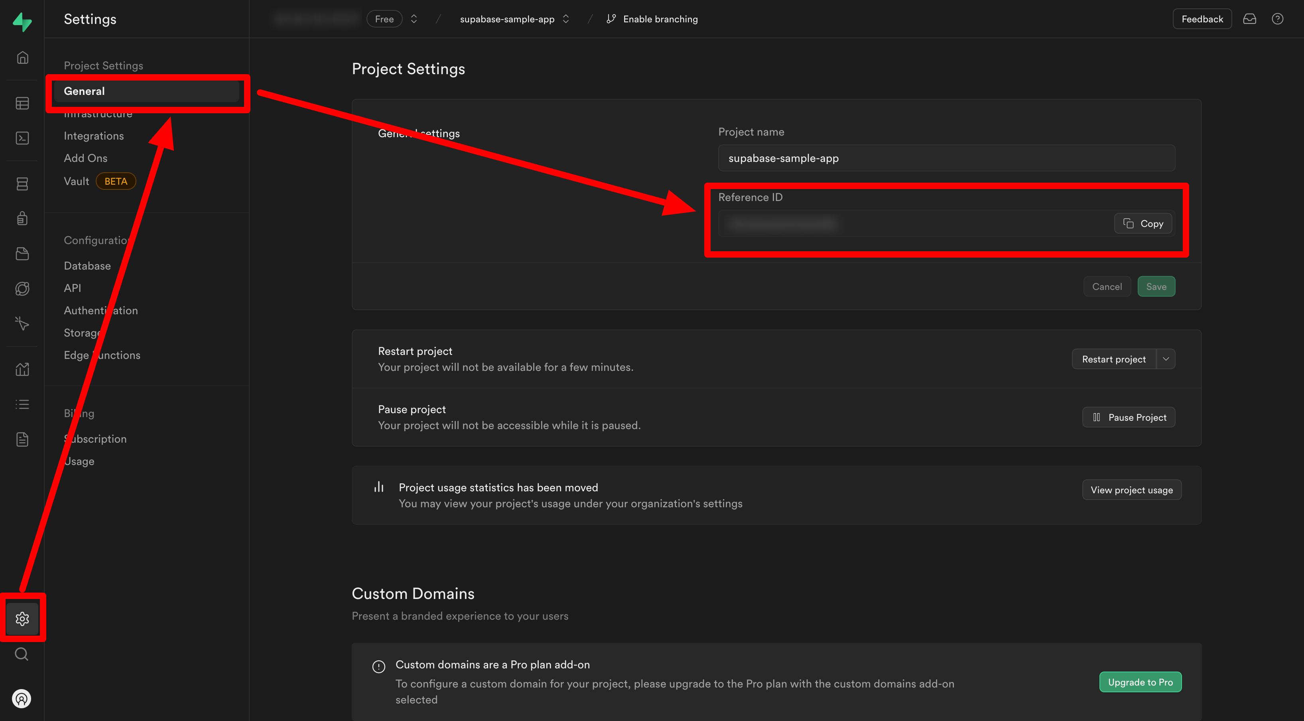Image resolution: width=1304 pixels, height=721 pixels.
Task: Open the Add Ons settings page
Action: point(86,158)
